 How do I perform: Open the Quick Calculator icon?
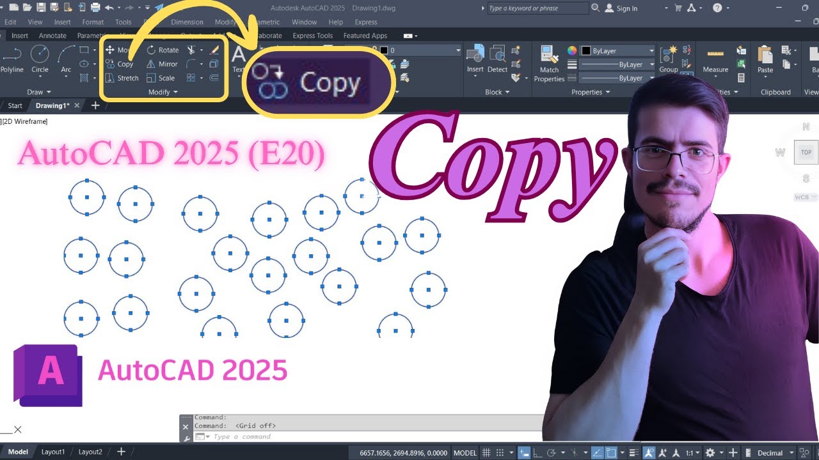741,78
